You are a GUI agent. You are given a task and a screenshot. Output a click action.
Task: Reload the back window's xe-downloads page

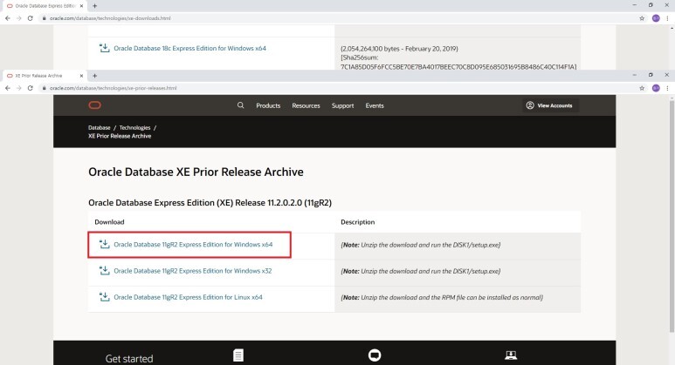point(31,18)
